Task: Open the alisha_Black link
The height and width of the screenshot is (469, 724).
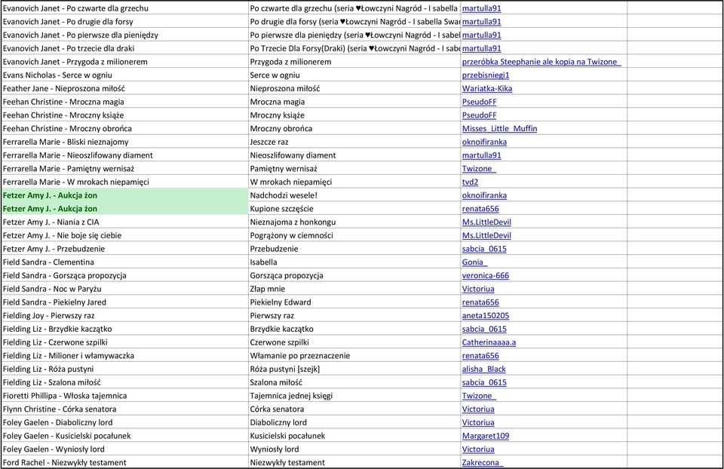Action: coord(484,369)
